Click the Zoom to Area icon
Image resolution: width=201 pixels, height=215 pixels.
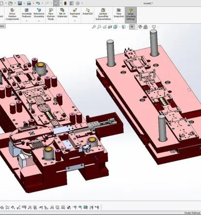(99, 27)
